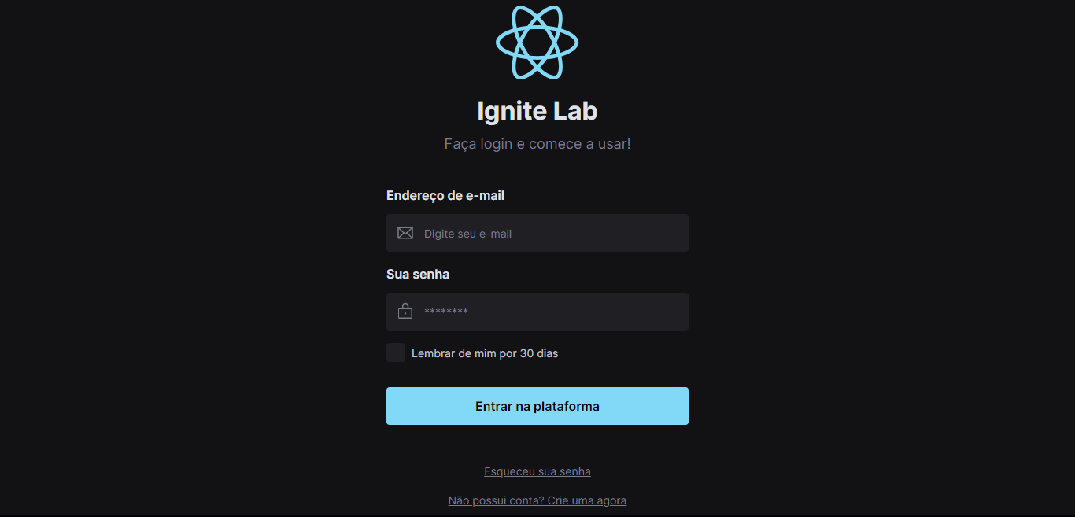The height and width of the screenshot is (517, 1075).
Task: Click the 'Lembrar de mim por 30 dias' label
Action: coord(485,353)
